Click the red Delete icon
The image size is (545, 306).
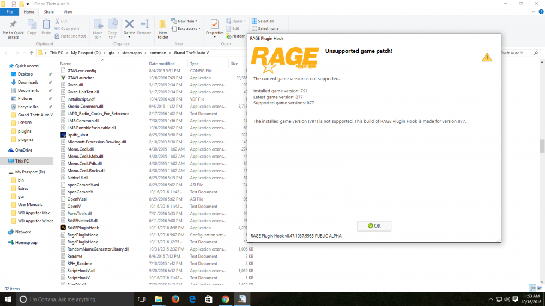click(x=129, y=24)
